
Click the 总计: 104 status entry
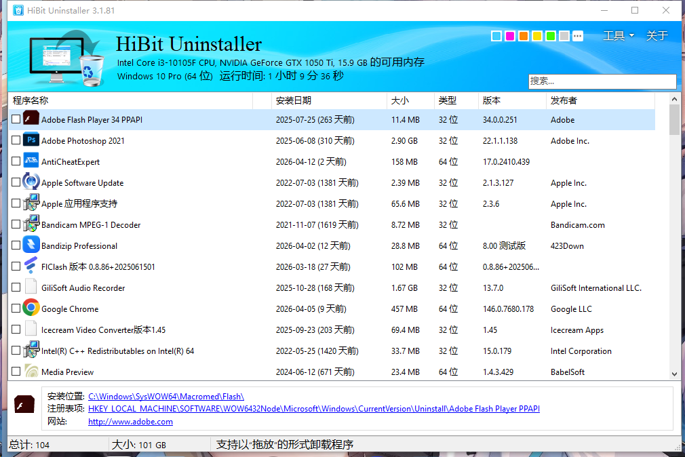pyautogui.click(x=29, y=445)
